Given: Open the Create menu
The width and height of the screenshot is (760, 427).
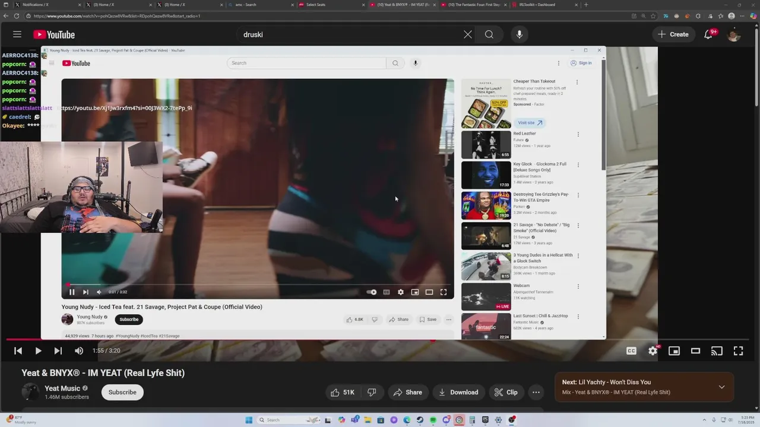Looking at the screenshot, I should click(673, 34).
